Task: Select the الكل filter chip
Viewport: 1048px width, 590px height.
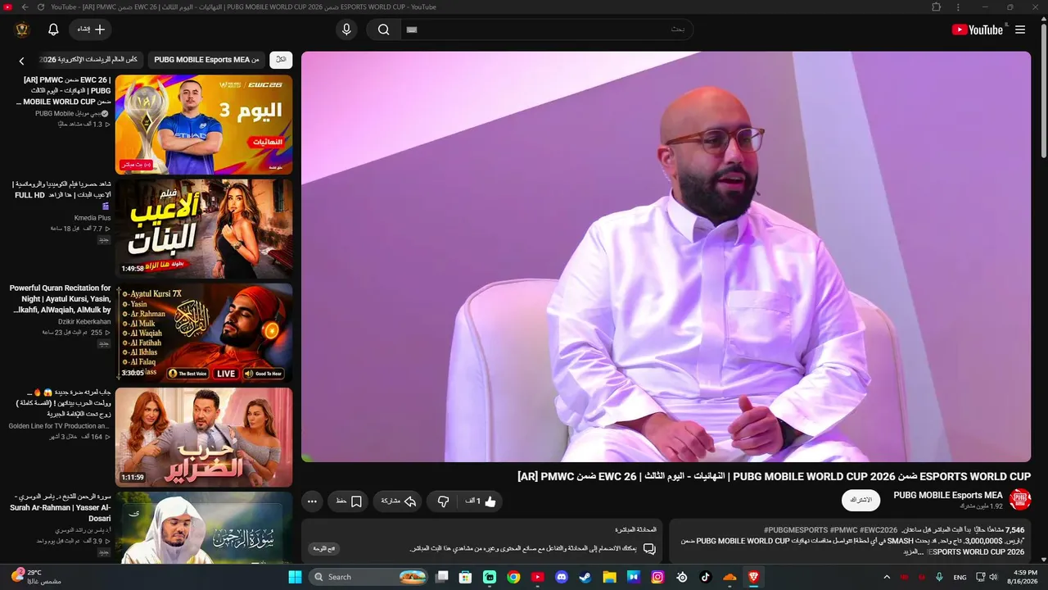Action: (x=281, y=60)
